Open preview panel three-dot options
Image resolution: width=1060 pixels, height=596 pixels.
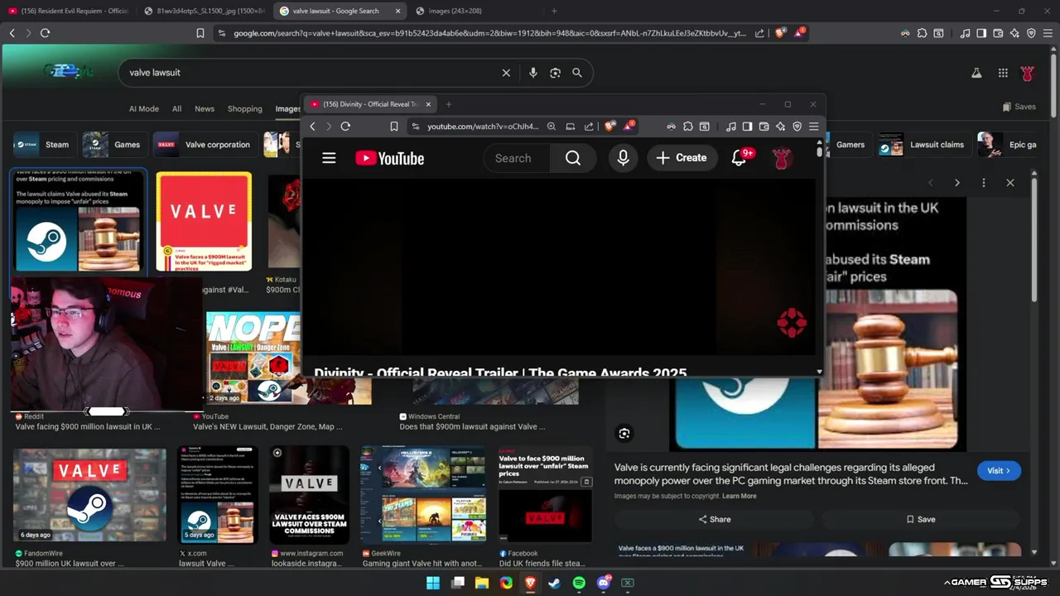point(984,182)
